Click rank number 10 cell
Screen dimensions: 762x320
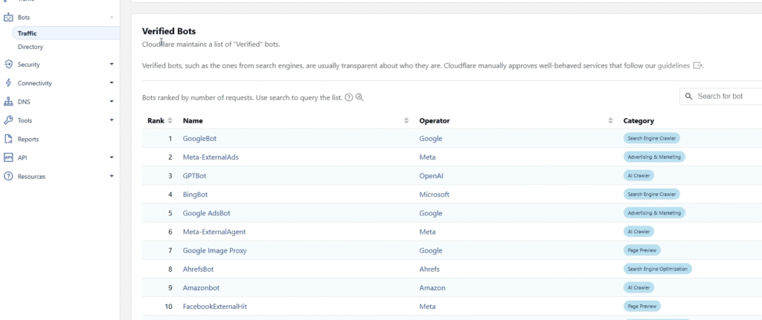point(169,307)
